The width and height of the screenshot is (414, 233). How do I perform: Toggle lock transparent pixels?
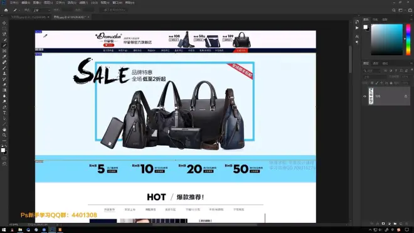coord(372,83)
